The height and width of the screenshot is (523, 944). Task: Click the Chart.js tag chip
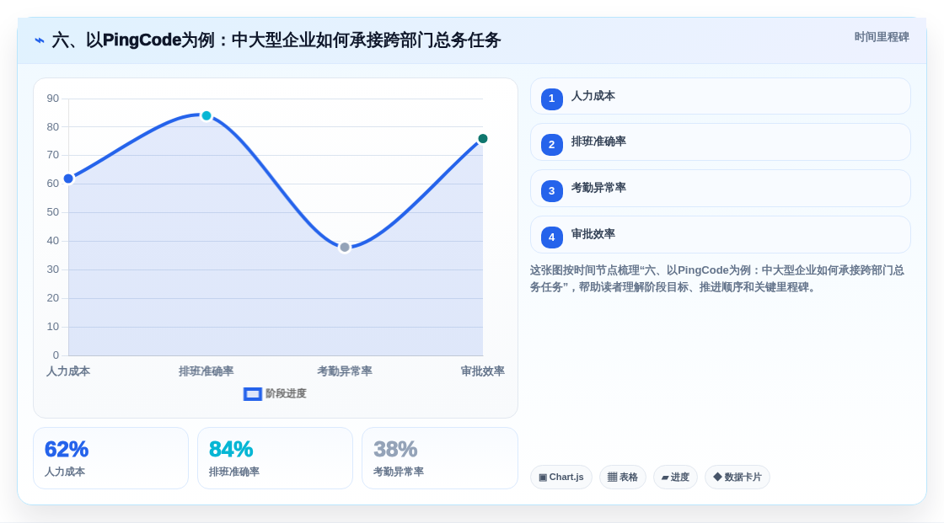click(561, 478)
